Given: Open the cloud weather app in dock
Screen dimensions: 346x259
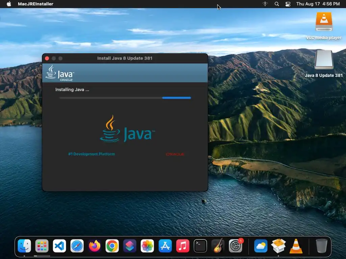Looking at the screenshot, I should 261,246.
